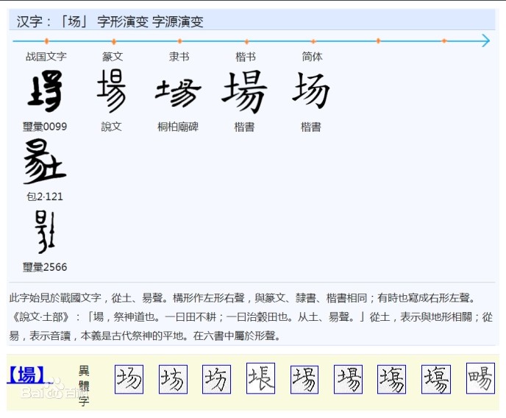The width and height of the screenshot is (506, 418).
Task: Click the 楷書 caption under traditional 場
Action: pos(244,127)
